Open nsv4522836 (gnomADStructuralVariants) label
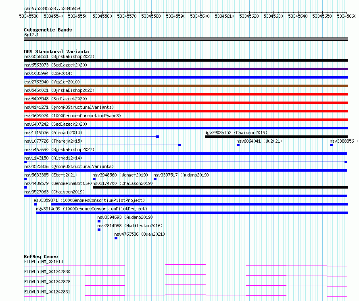359x301 pixels. pos(69,166)
